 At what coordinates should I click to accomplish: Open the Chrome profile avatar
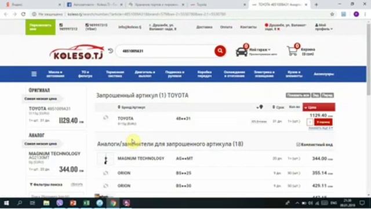356,14
